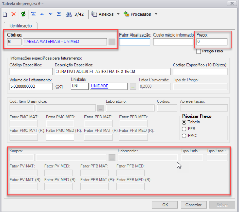Image resolution: width=239 pixels, height=212 pixels.
Task: Click the Volume de Faturamento field
Action: pos(31,86)
